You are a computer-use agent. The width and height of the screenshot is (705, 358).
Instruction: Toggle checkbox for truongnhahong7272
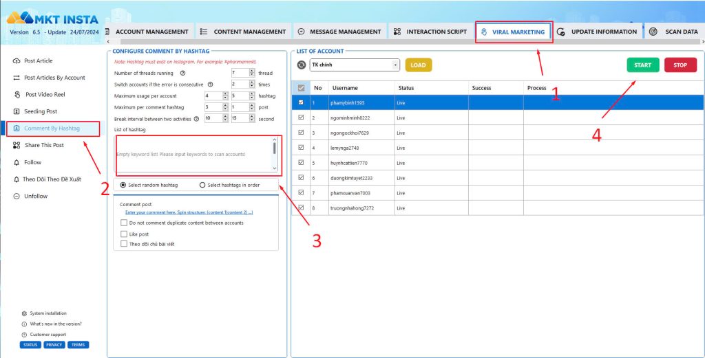302,208
